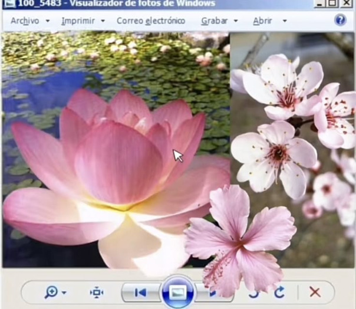Image resolution: width=356 pixels, height=309 pixels.
Task: Maximize the photo viewer window
Action: (332, 4)
